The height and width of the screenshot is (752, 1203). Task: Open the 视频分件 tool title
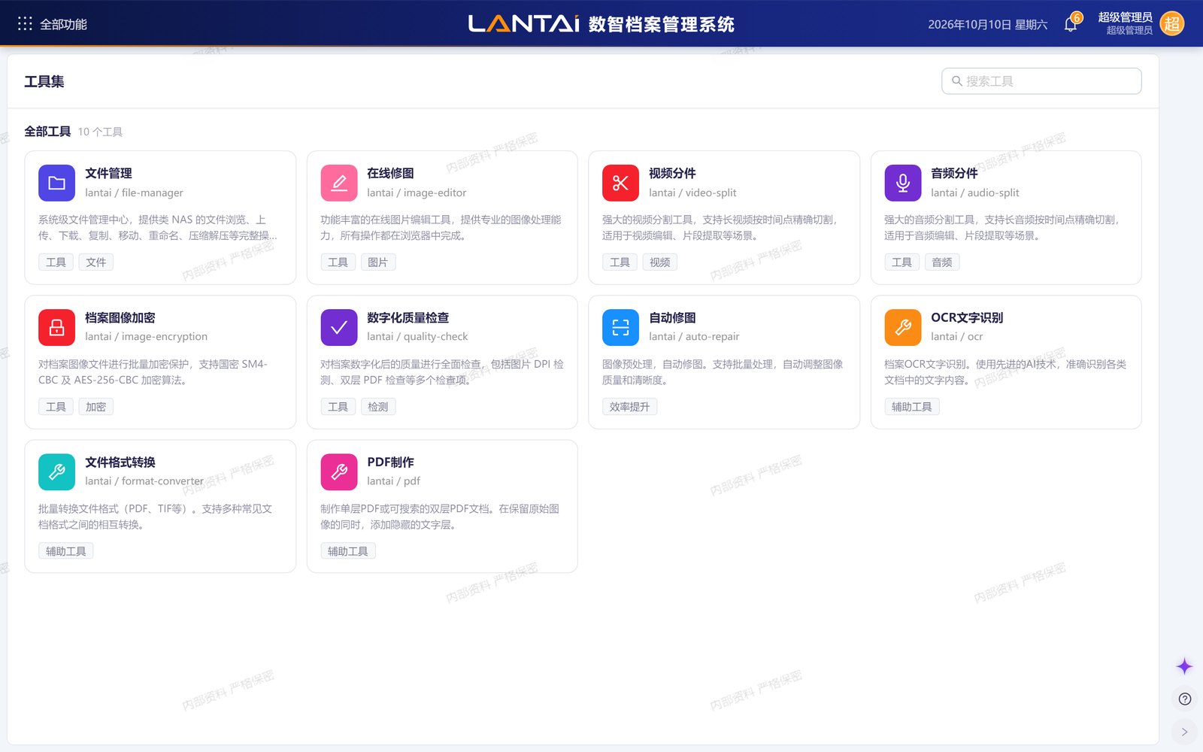point(672,173)
